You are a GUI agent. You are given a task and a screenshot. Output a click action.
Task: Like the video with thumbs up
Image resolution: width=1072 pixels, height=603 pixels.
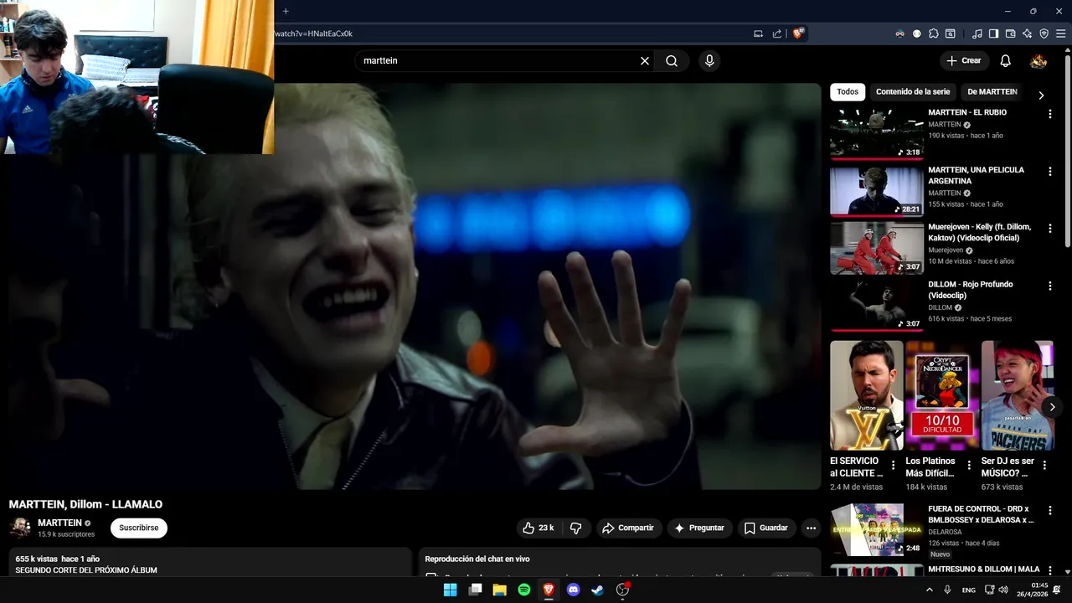coord(538,528)
